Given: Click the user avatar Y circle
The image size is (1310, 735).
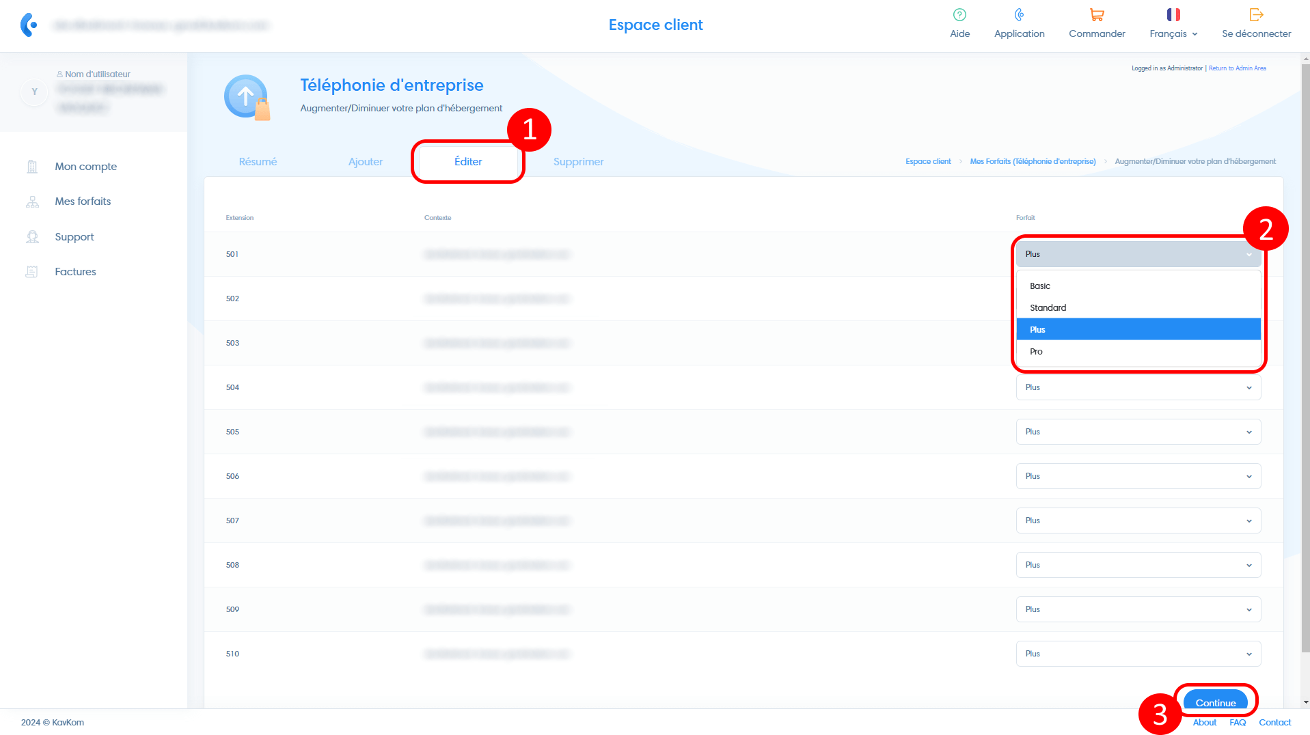Looking at the screenshot, I should pos(35,92).
